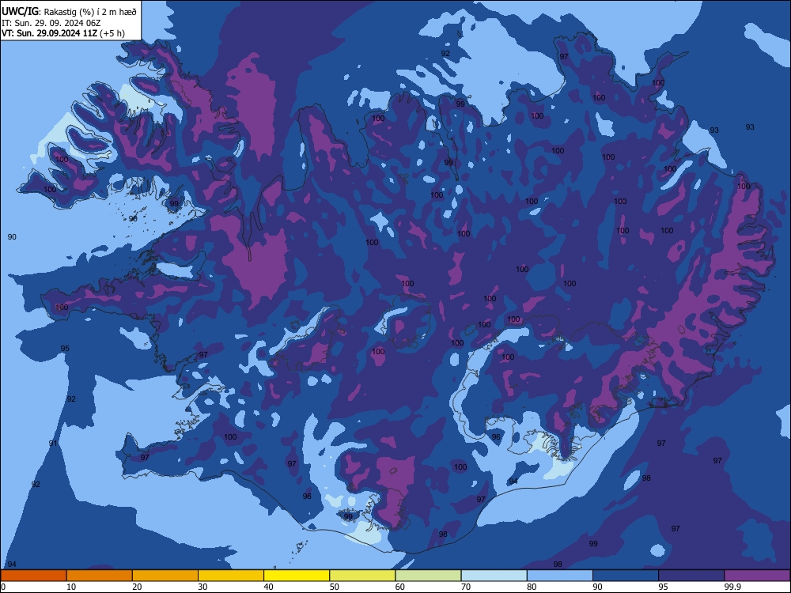Click the legend scale label '60'
Screen dimensions: 791x593
click(x=400, y=587)
